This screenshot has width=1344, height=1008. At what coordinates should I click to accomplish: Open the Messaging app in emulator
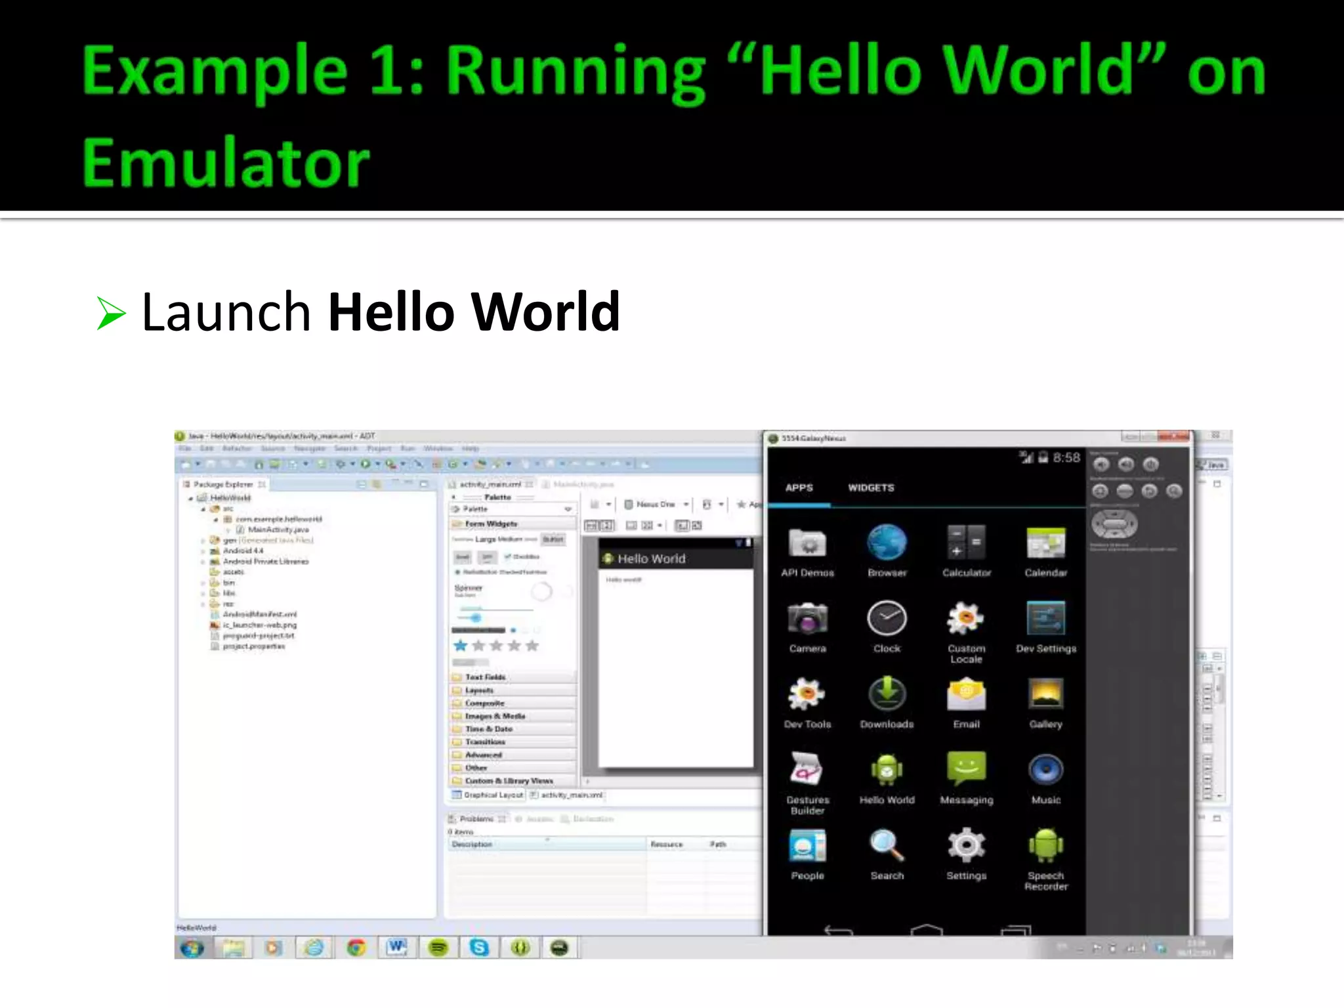coord(966,778)
